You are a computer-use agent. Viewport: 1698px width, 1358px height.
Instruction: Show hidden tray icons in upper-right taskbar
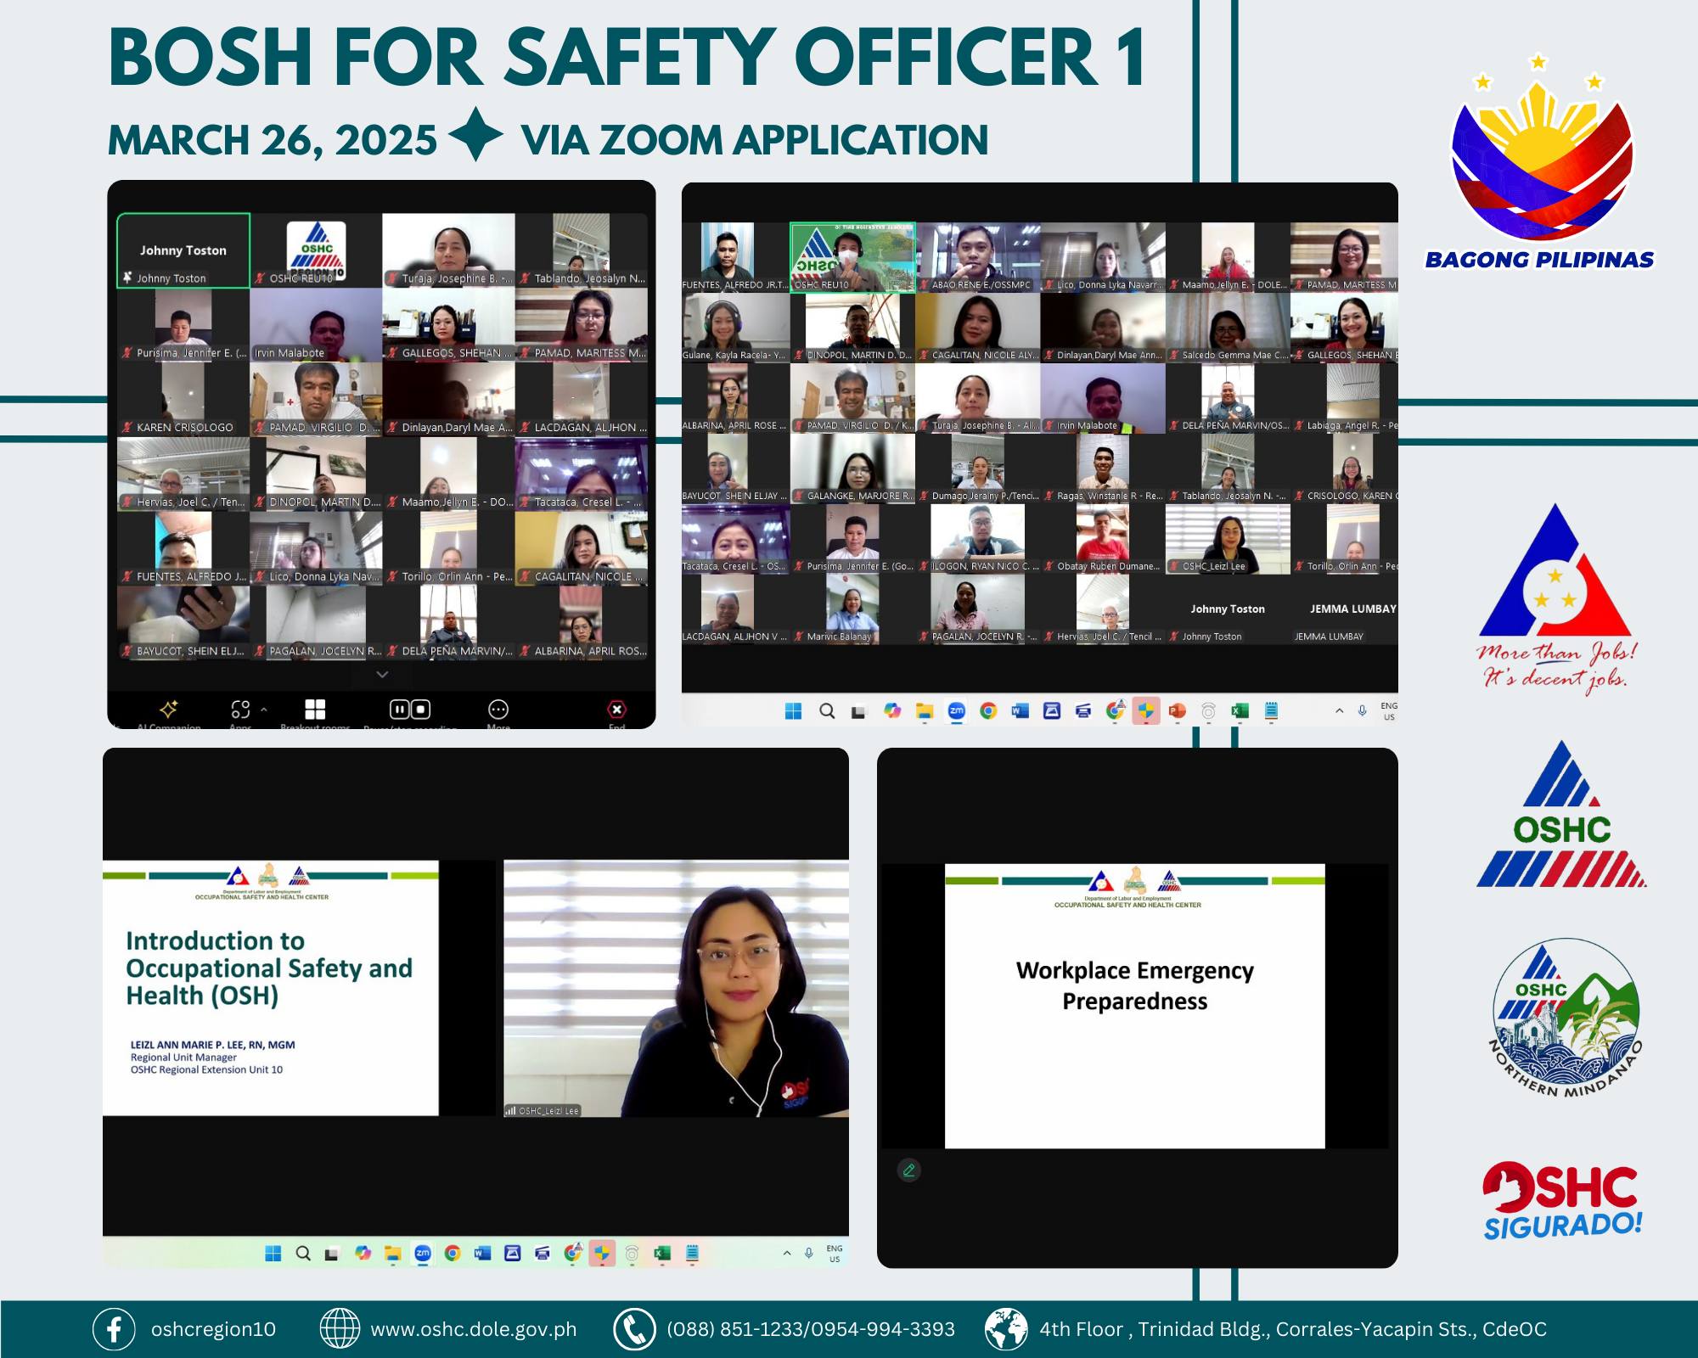pyautogui.click(x=1340, y=711)
